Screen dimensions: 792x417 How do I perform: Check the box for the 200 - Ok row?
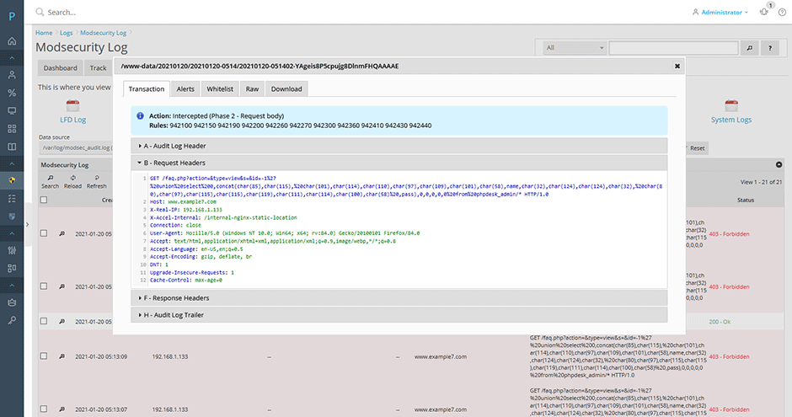44,321
